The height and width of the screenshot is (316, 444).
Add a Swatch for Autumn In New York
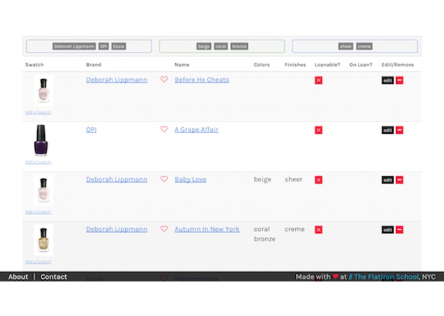38,262
